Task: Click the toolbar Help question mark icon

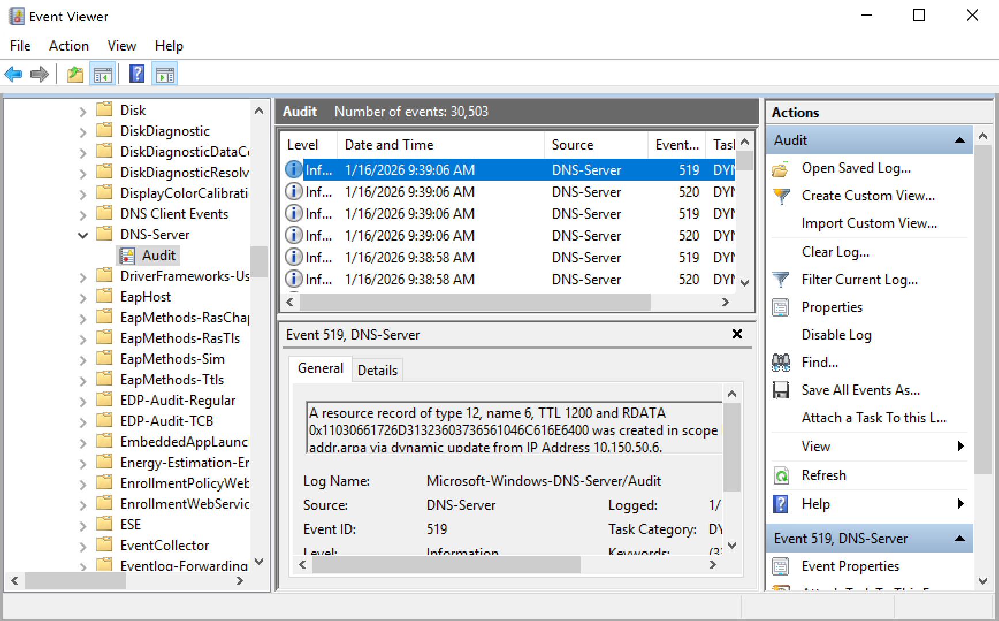Action: pyautogui.click(x=136, y=73)
